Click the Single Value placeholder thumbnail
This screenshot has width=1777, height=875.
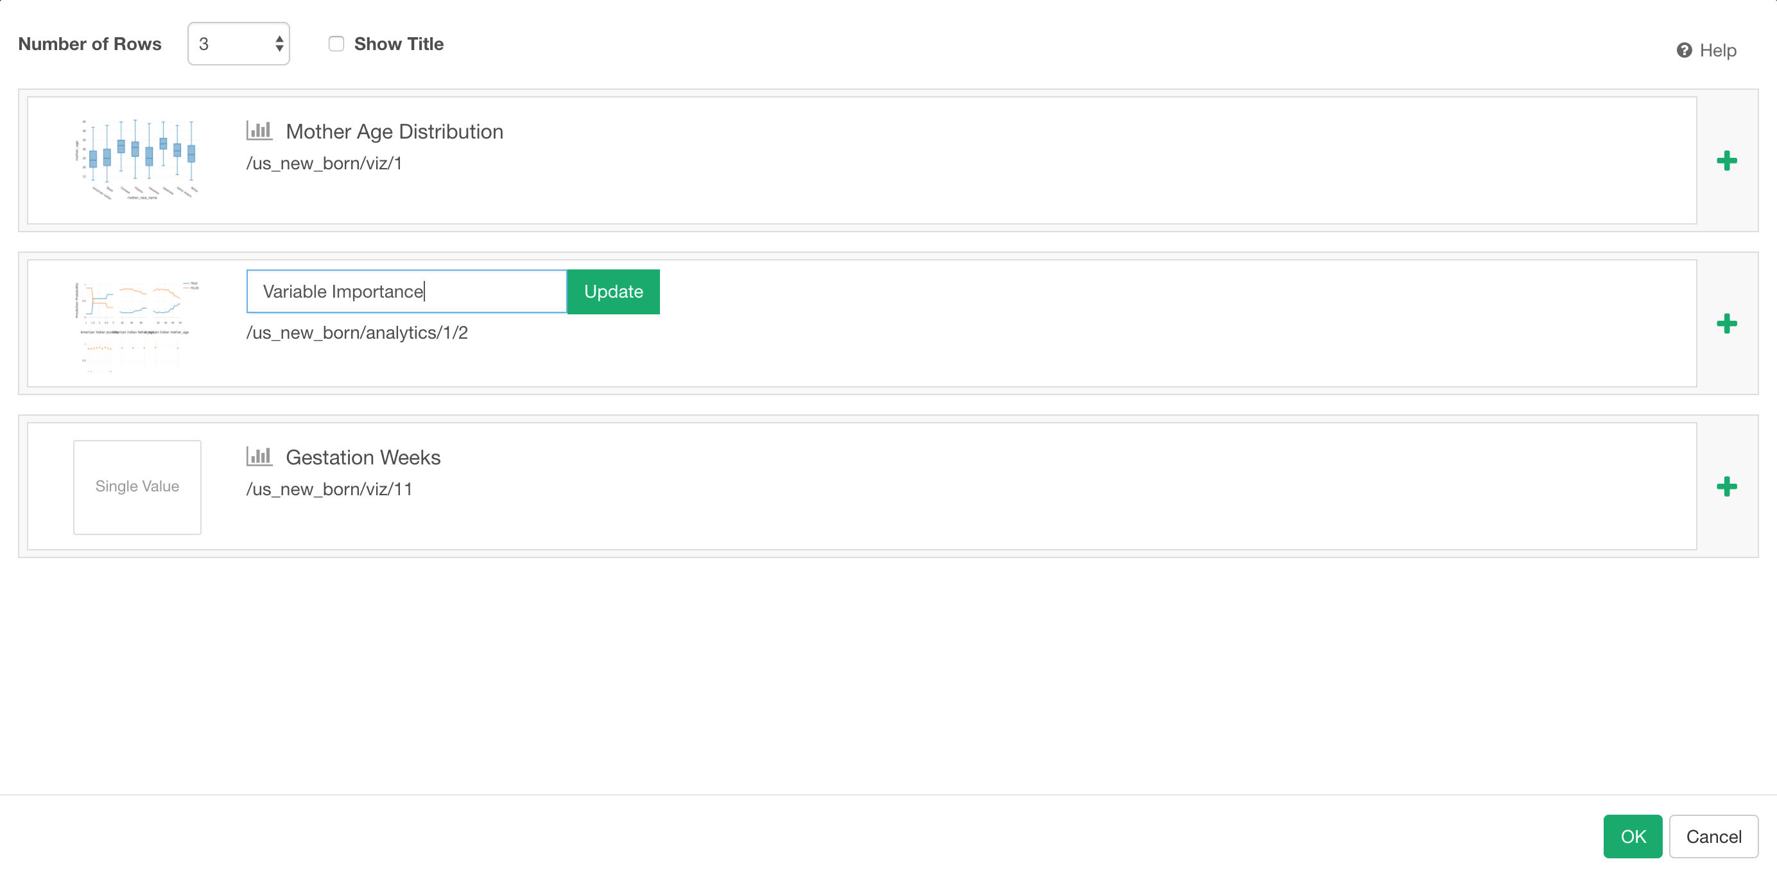[137, 487]
